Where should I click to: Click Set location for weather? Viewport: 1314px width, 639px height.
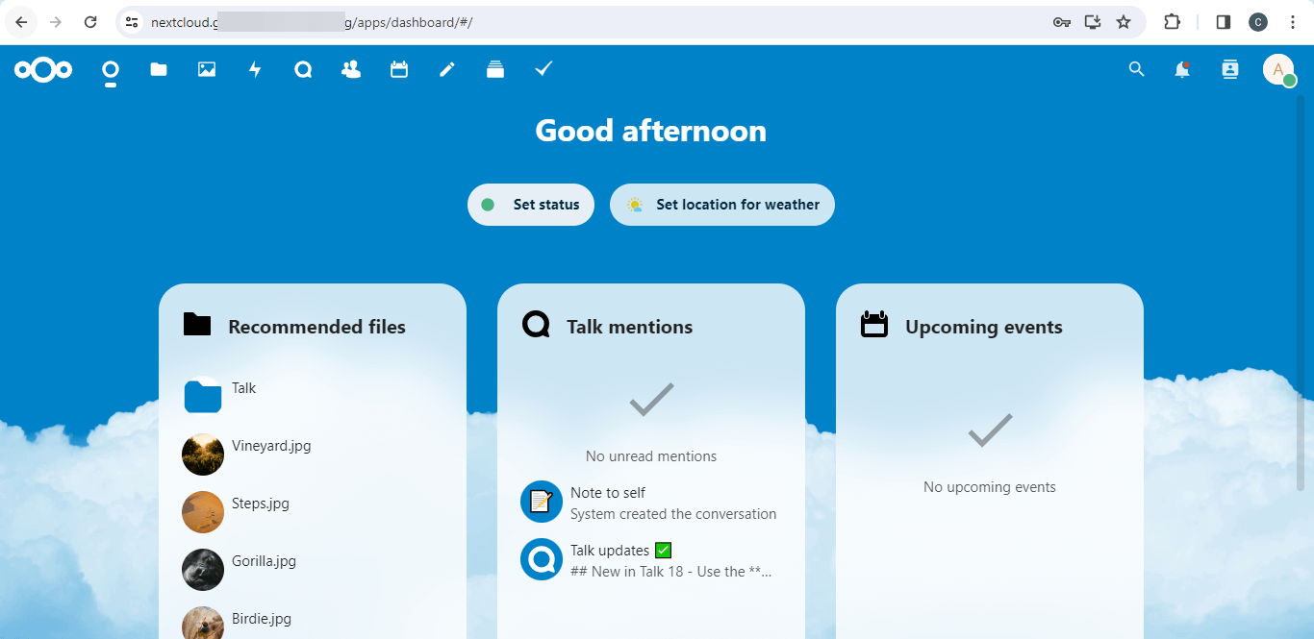722,205
